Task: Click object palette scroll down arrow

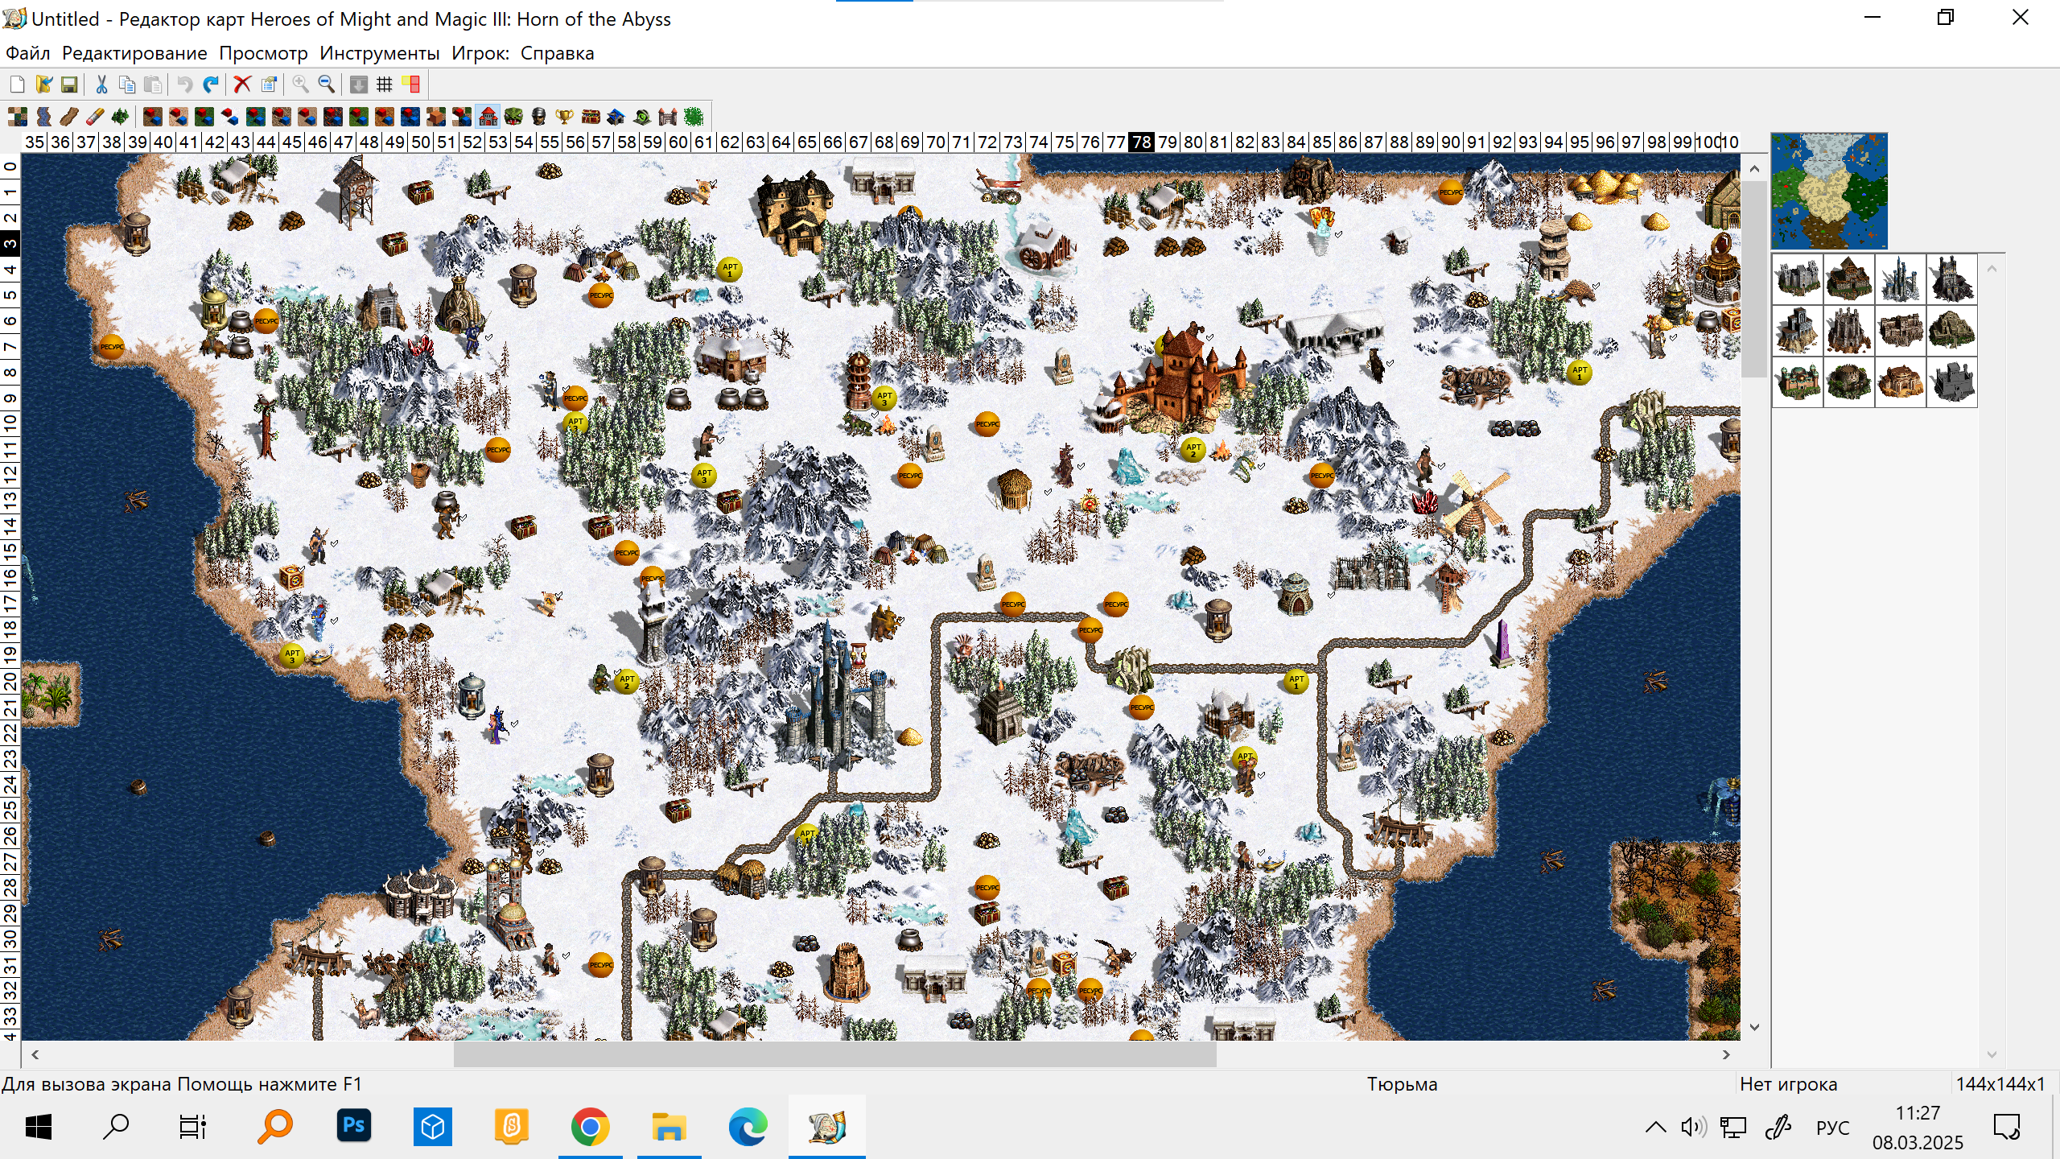Action: pyautogui.click(x=1992, y=1054)
